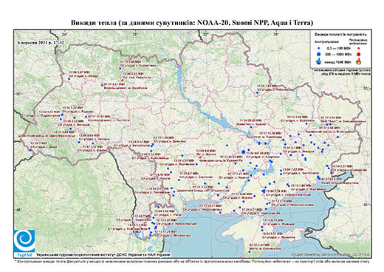This screenshot has height=272, width=384.
Task: Select the orange flame icon in the legend
Action: tap(359, 61)
